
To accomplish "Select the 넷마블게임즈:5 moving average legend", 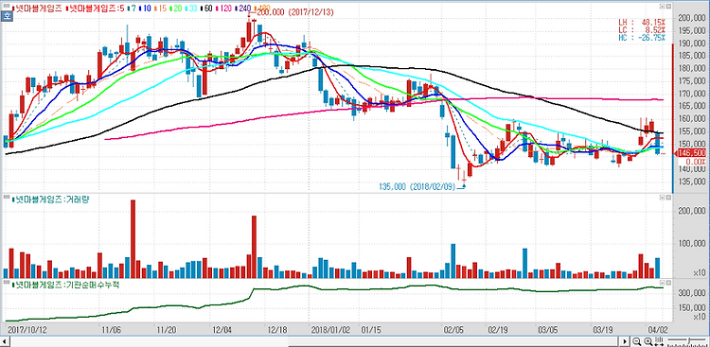I will (95, 9).
